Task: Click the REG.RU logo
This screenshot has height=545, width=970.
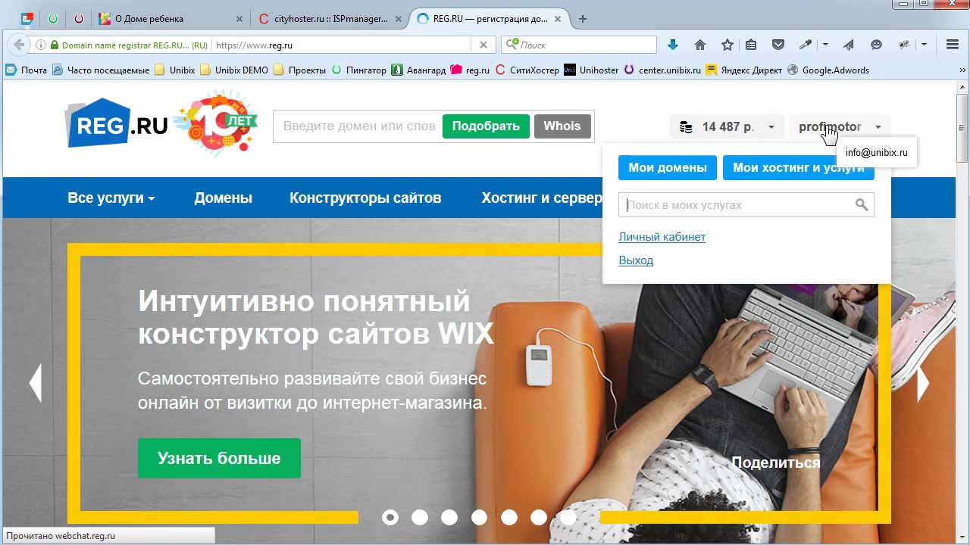Action: click(117, 124)
